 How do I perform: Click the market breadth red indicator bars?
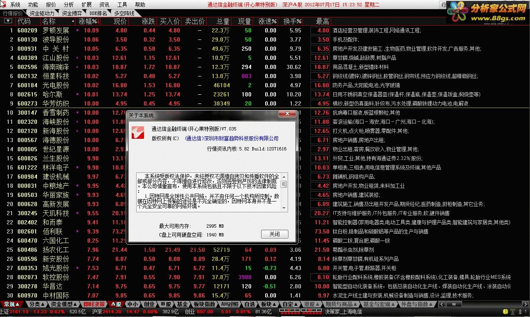click(x=300, y=312)
